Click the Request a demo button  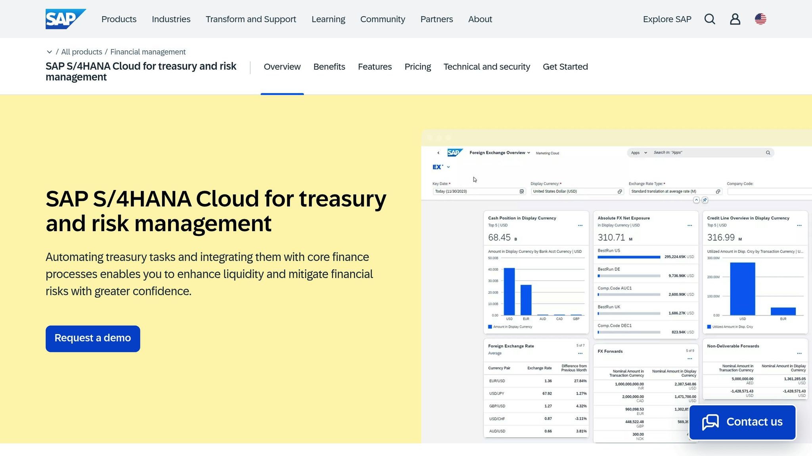pyautogui.click(x=93, y=338)
